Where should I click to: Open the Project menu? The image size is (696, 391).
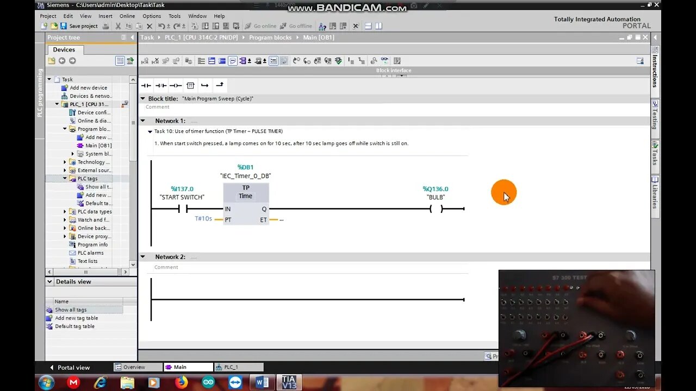click(48, 16)
